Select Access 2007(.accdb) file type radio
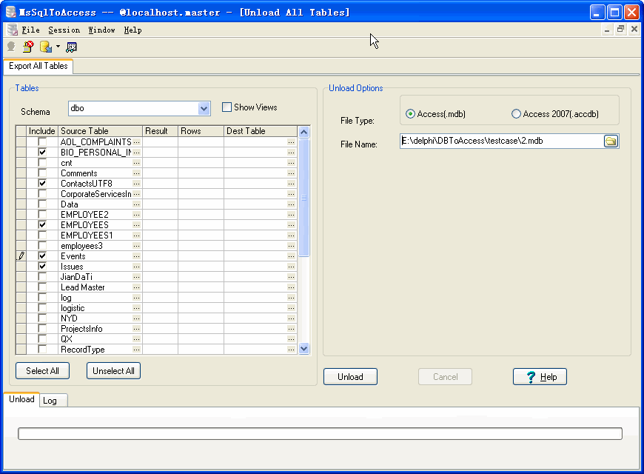 (x=516, y=114)
